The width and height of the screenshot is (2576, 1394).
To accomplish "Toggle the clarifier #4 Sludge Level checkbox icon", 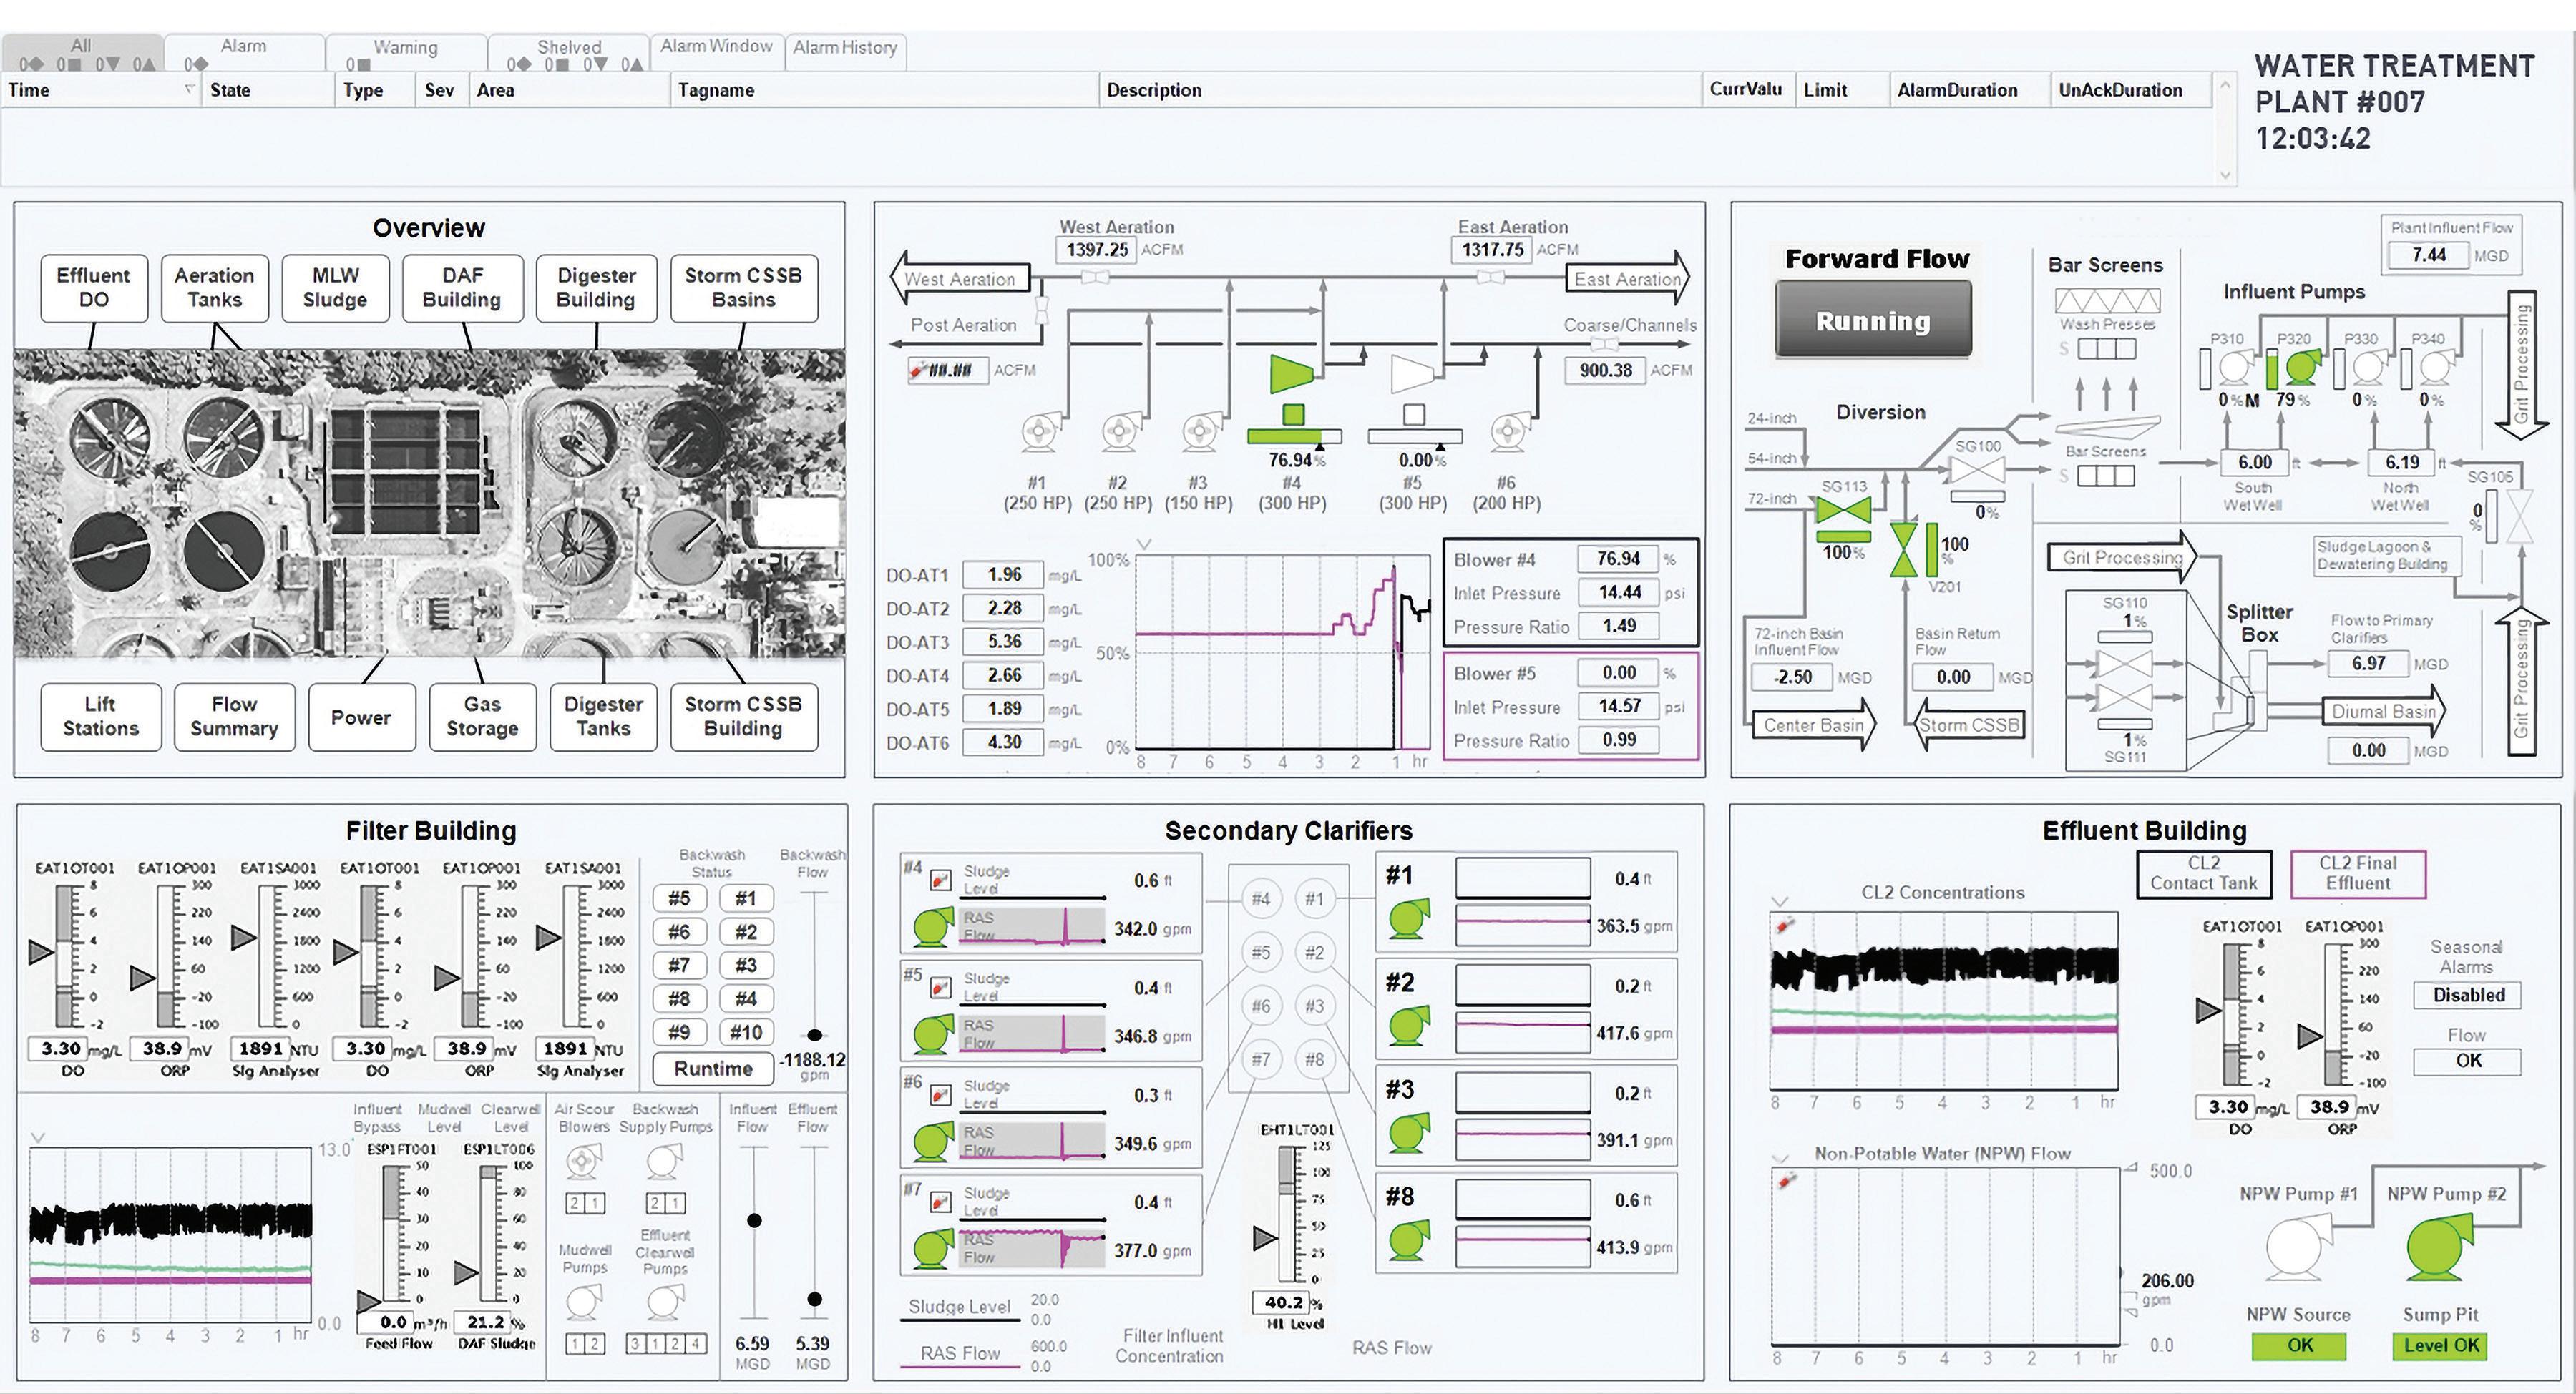I will (940, 880).
